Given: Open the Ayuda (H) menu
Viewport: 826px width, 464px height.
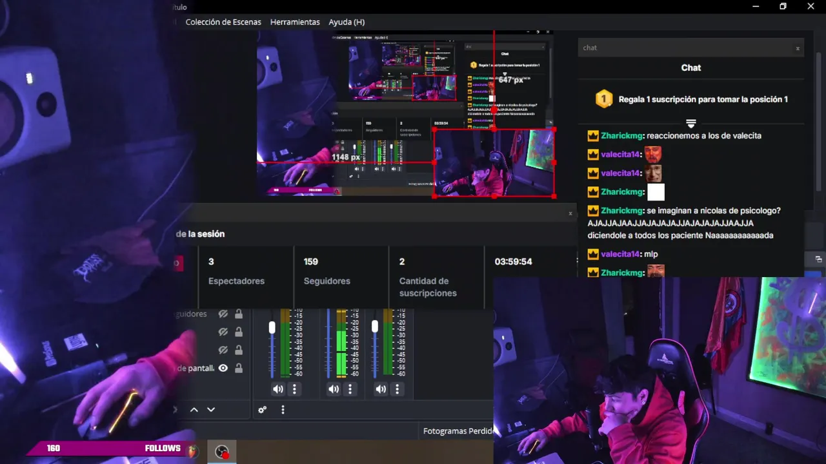Looking at the screenshot, I should coord(347,22).
